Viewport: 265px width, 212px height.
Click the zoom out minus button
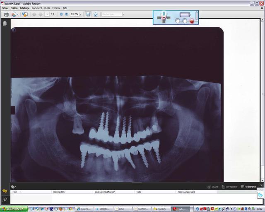pyautogui.click(x=61, y=14)
